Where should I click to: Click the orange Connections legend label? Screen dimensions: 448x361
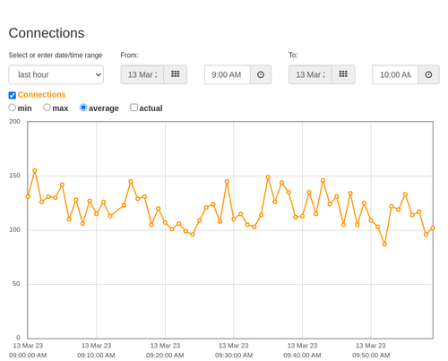41,95
